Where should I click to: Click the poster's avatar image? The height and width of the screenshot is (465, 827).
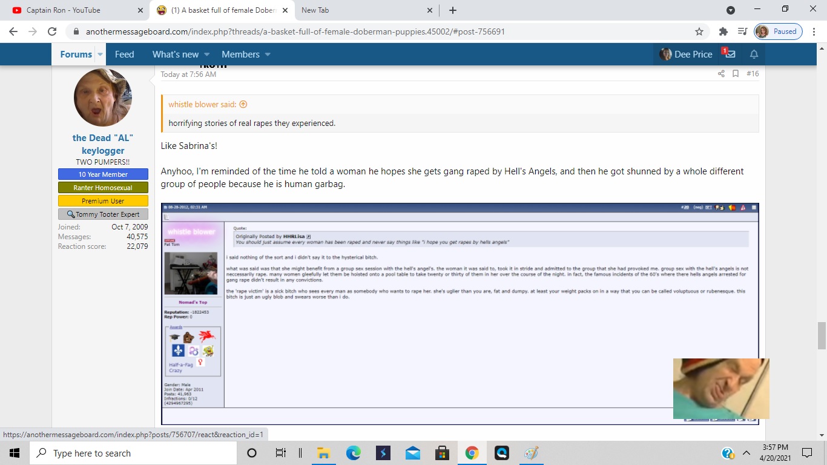(x=103, y=97)
